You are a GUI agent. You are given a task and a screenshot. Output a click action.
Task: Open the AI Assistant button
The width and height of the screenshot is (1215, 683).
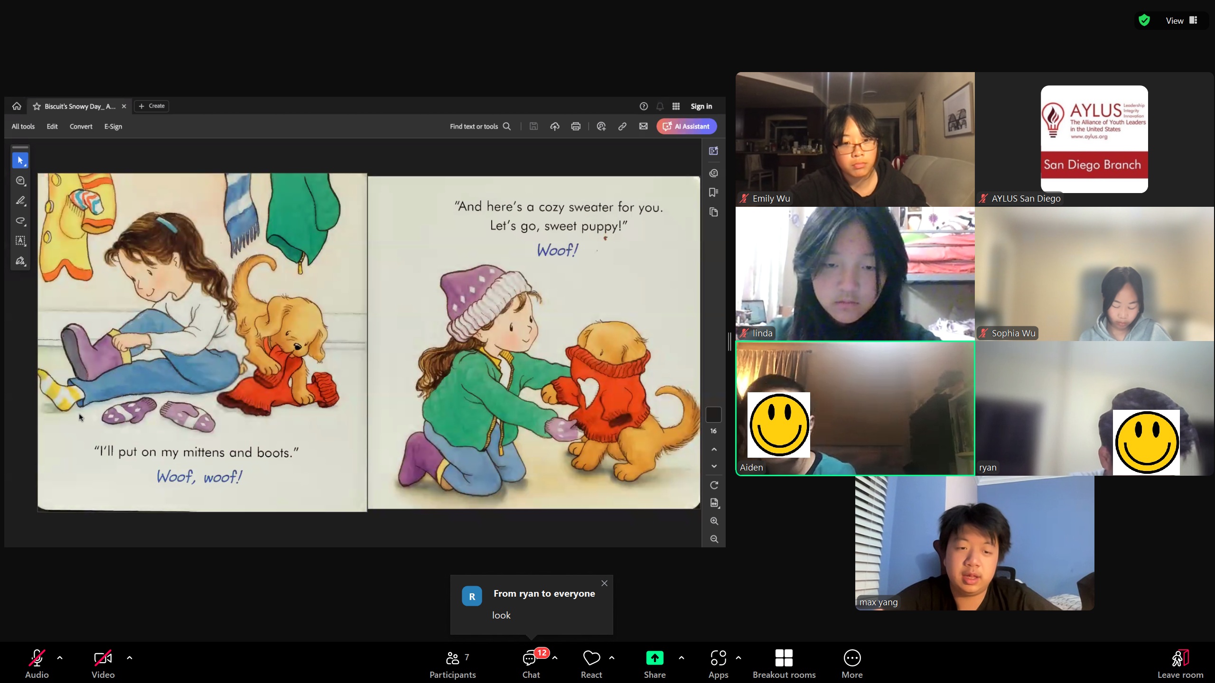(x=686, y=126)
